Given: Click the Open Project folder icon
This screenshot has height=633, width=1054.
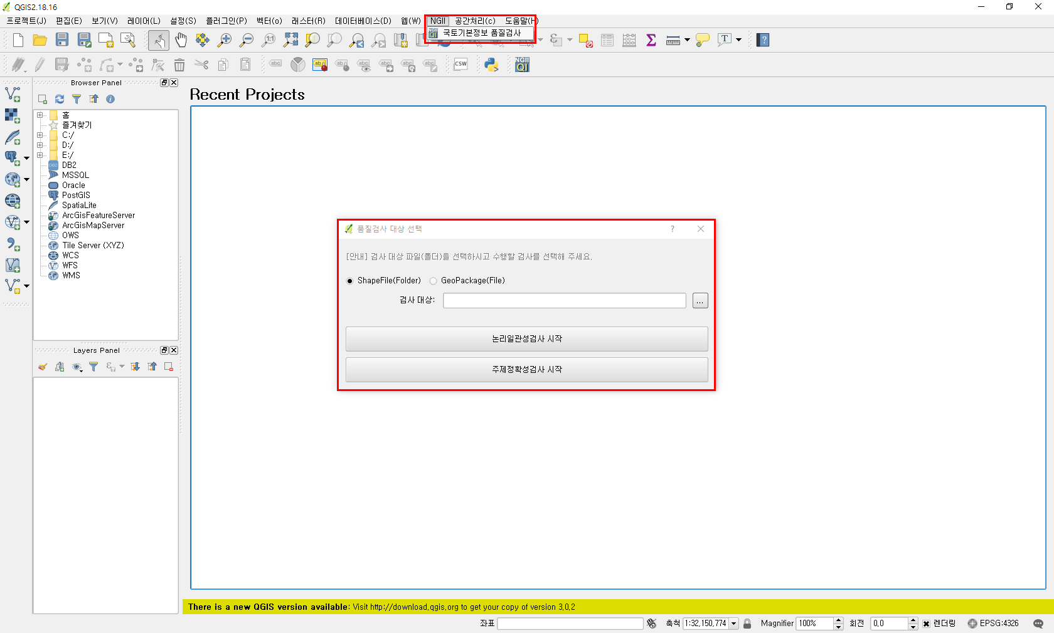Looking at the screenshot, I should click(40, 41).
